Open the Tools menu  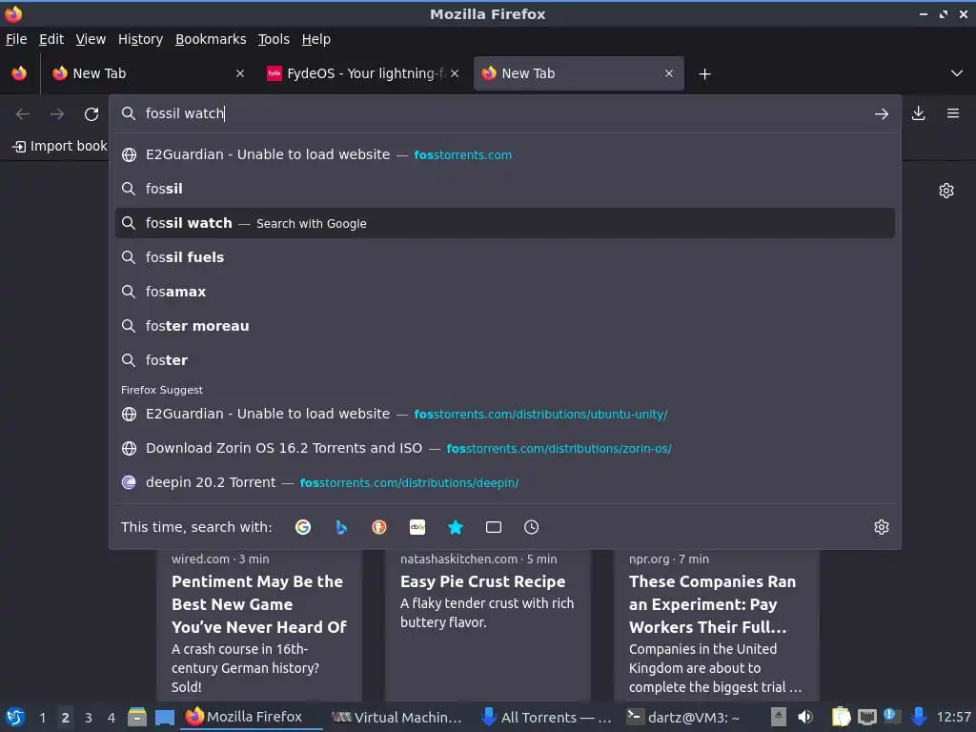(x=274, y=39)
